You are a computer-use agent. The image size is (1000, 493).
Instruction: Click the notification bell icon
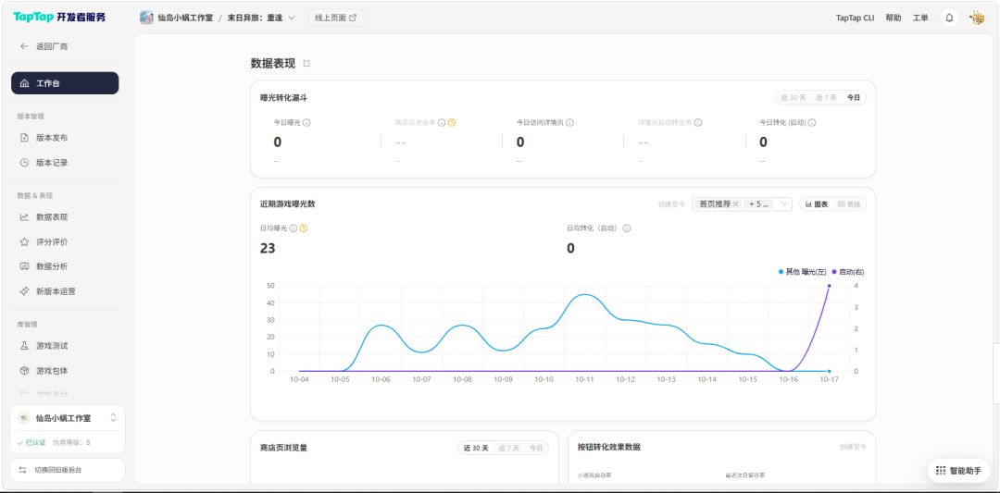point(949,18)
